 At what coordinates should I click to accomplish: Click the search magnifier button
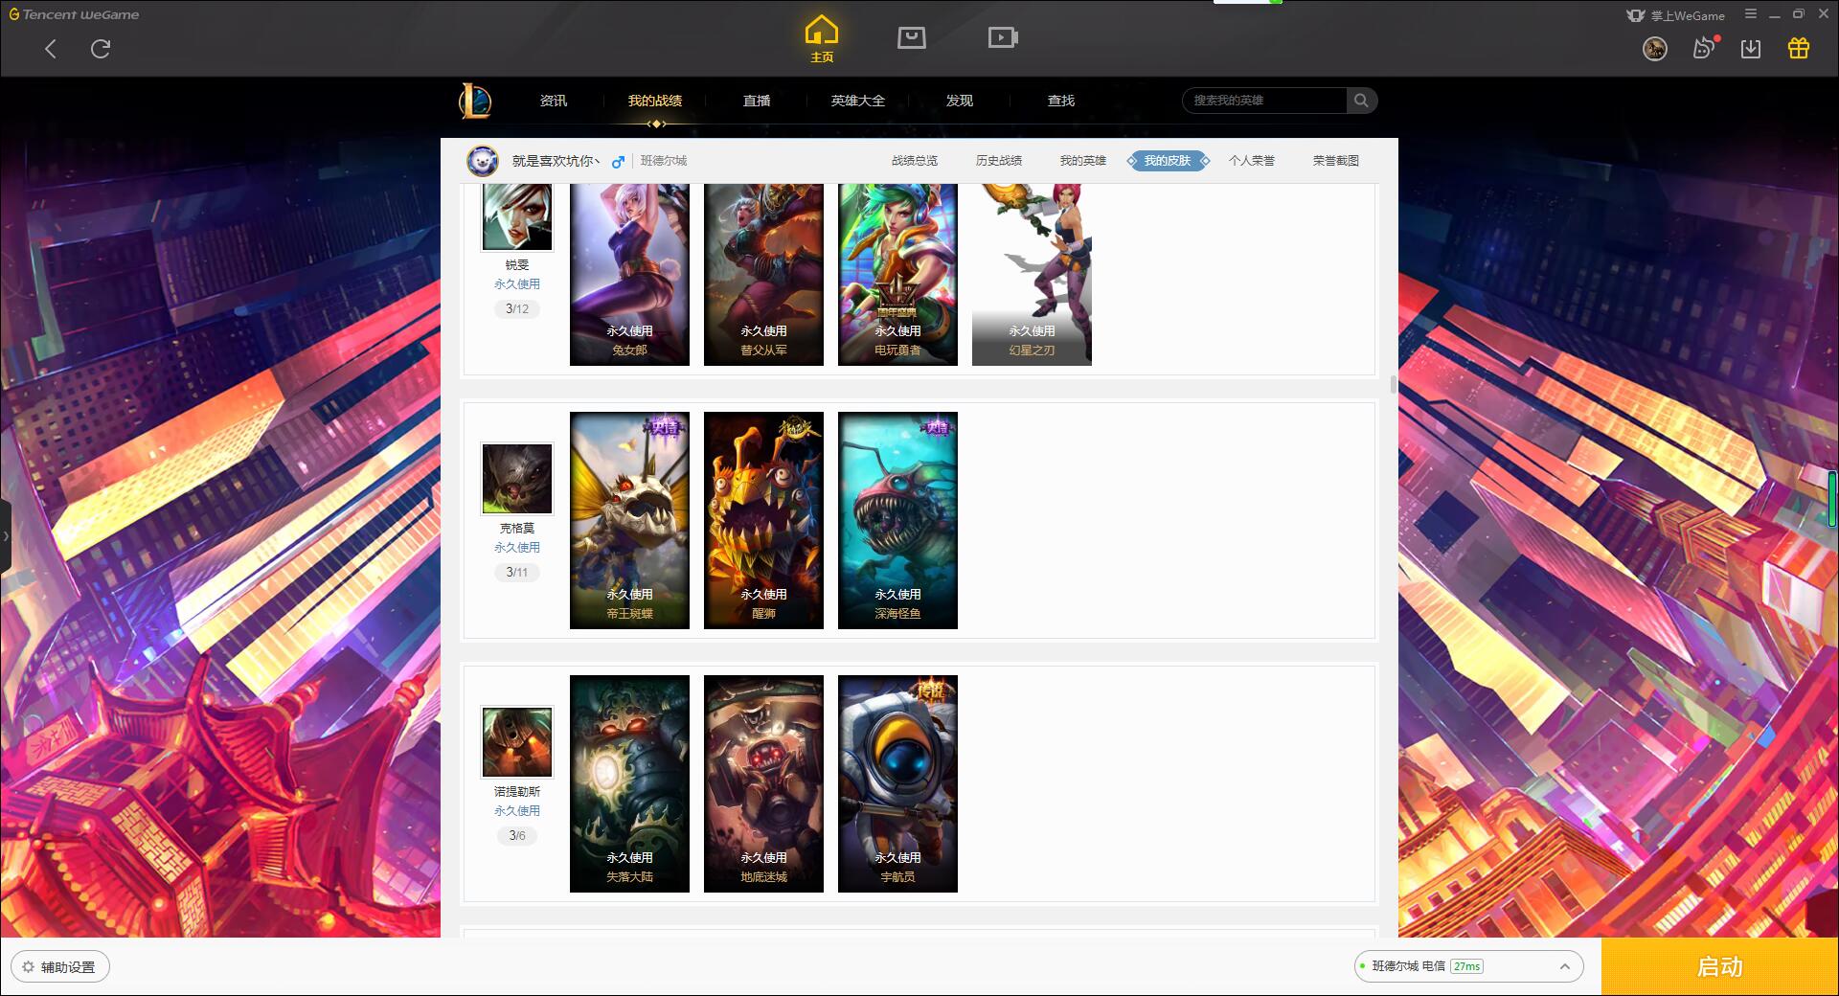click(x=1361, y=101)
